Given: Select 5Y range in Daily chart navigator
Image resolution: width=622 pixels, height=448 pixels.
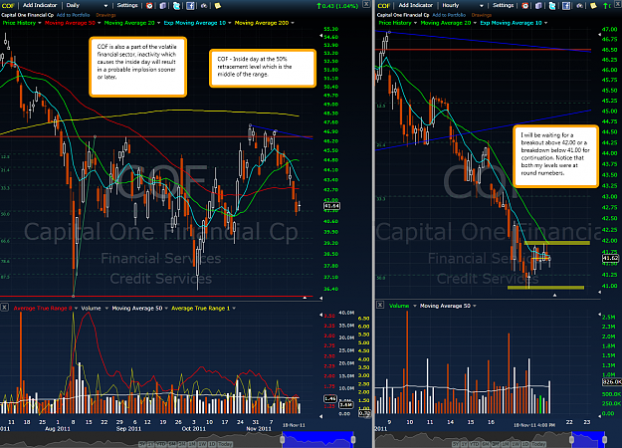Looking at the screenshot, I should point(142,444).
